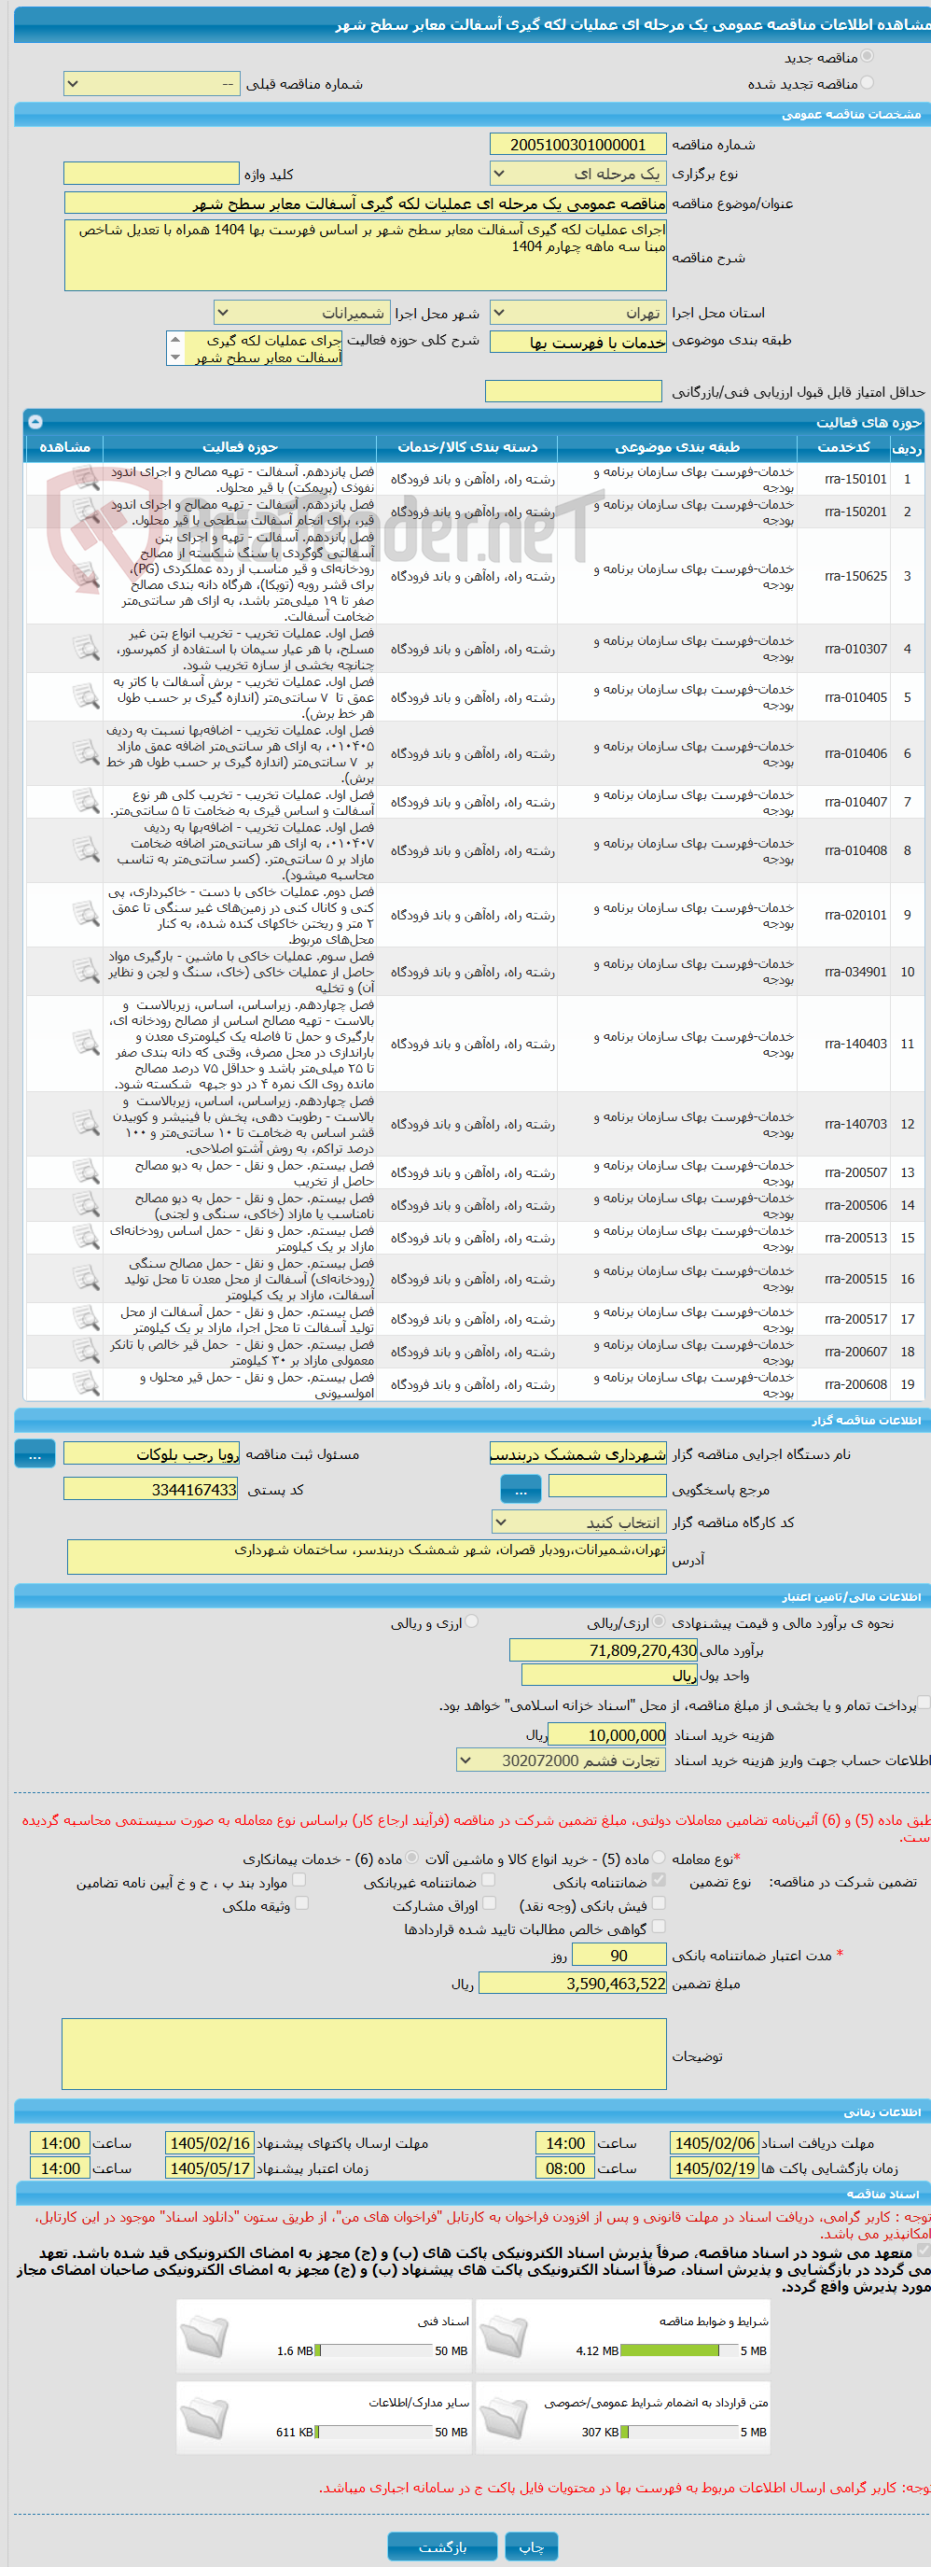Screen dimensions: 931x2567
Task: Focus the برآورد مالی amount field
Action: [x=604, y=1650]
